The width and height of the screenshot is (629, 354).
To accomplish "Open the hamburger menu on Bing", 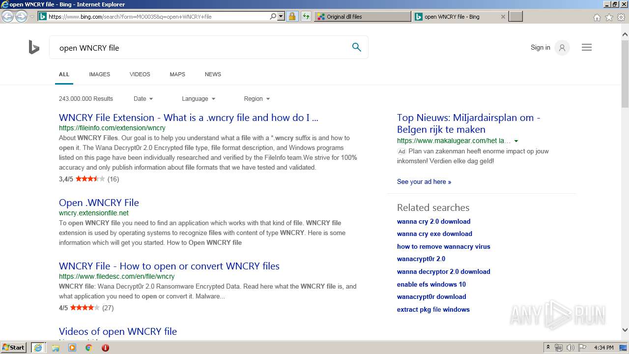I will click(x=587, y=47).
